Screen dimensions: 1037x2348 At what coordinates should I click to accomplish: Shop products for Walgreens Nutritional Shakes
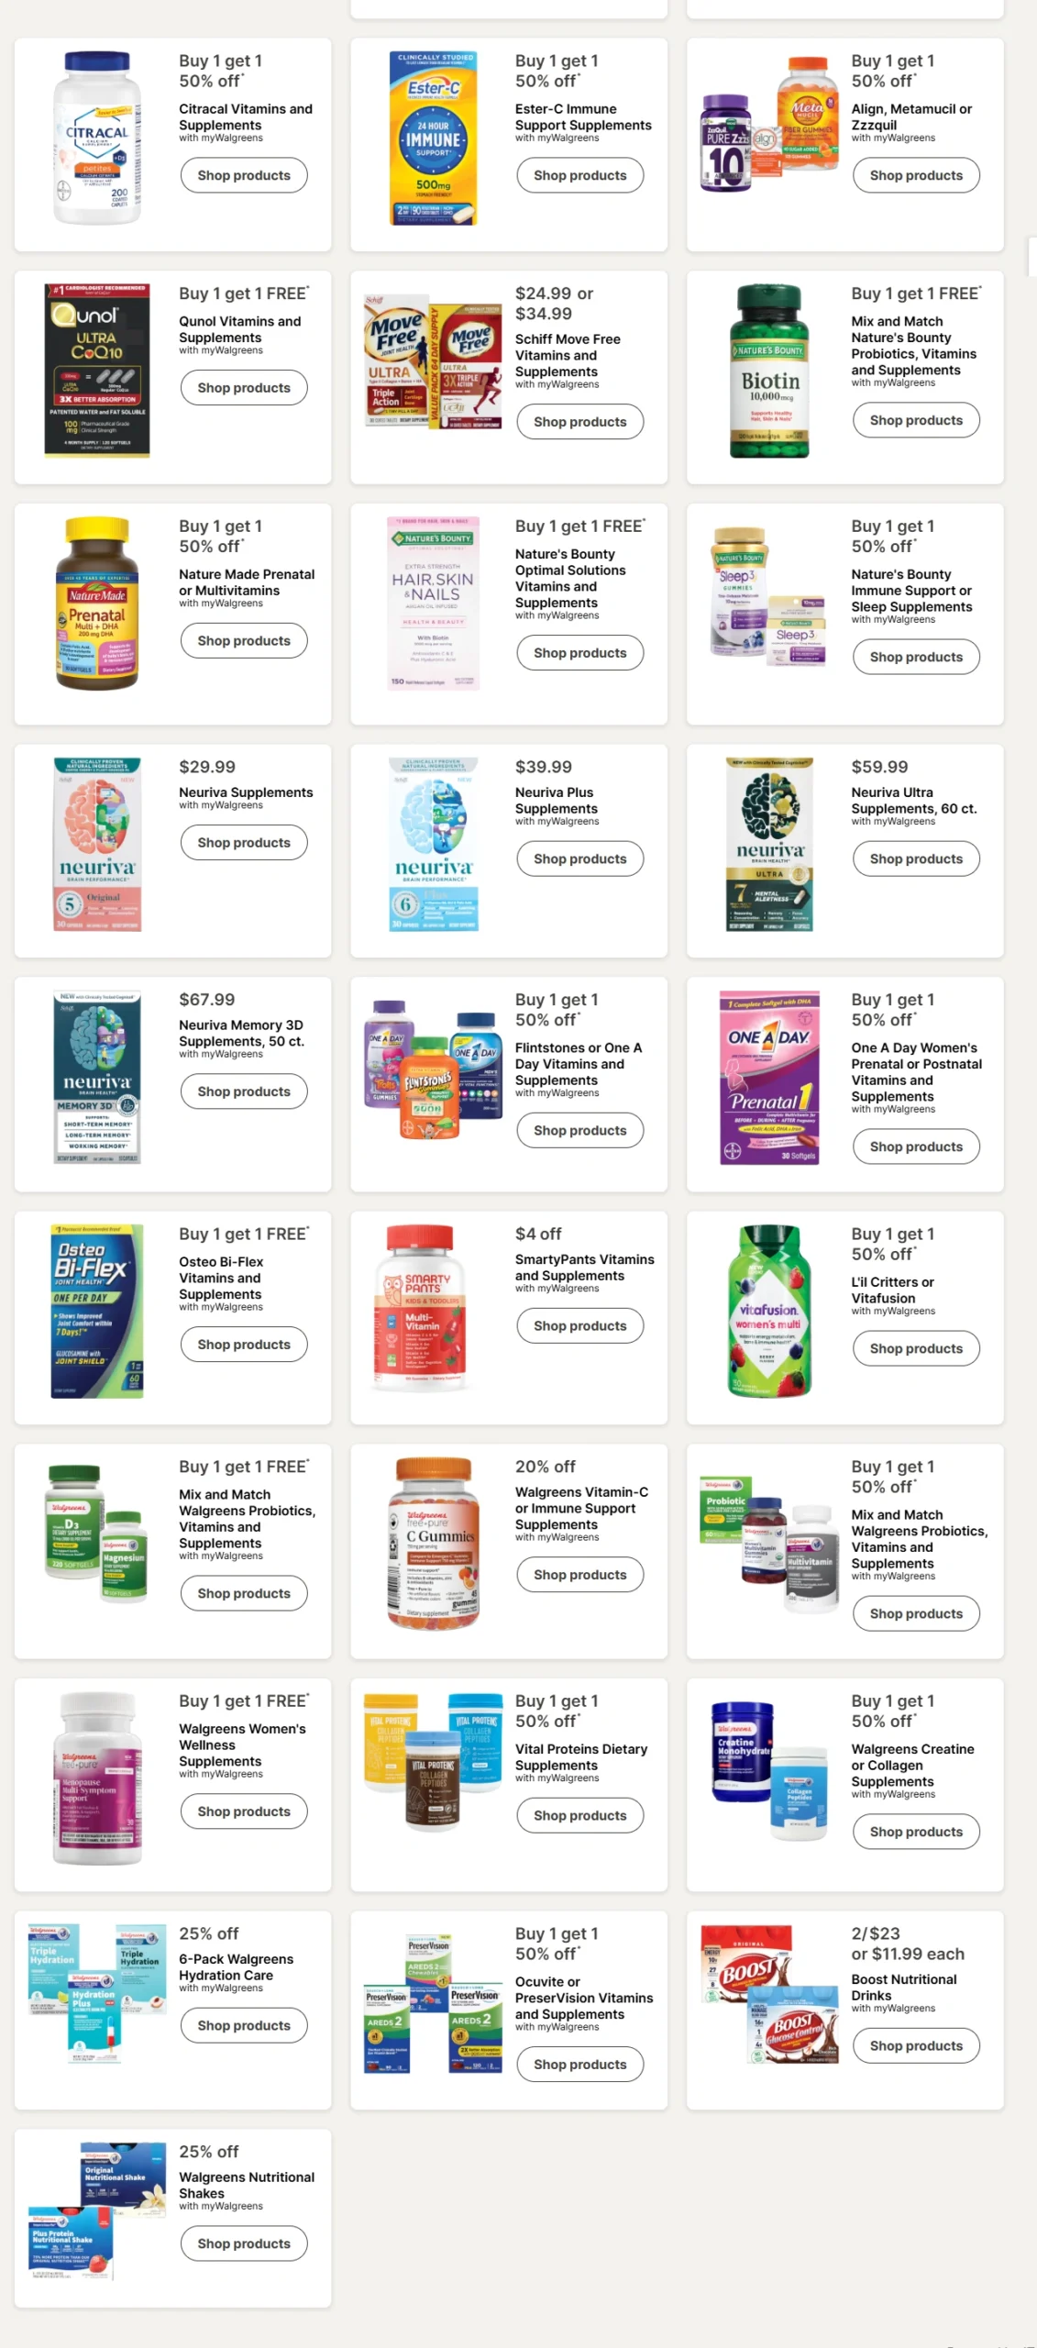(244, 2243)
